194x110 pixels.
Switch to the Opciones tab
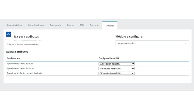[95, 25]
